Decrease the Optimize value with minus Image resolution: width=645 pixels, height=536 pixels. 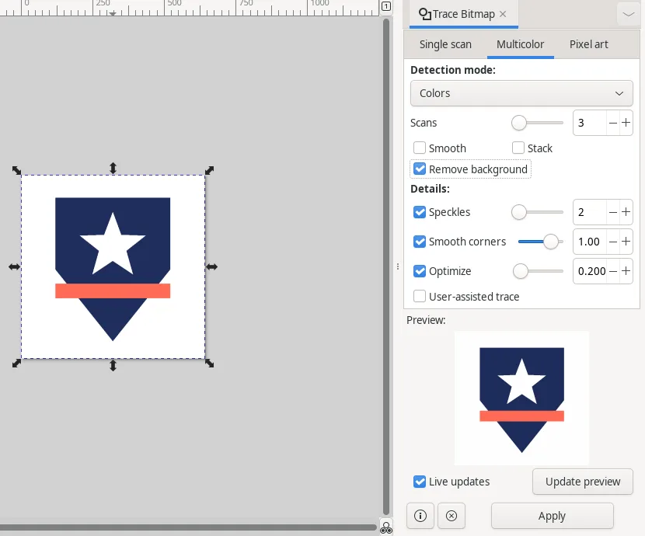pos(613,271)
